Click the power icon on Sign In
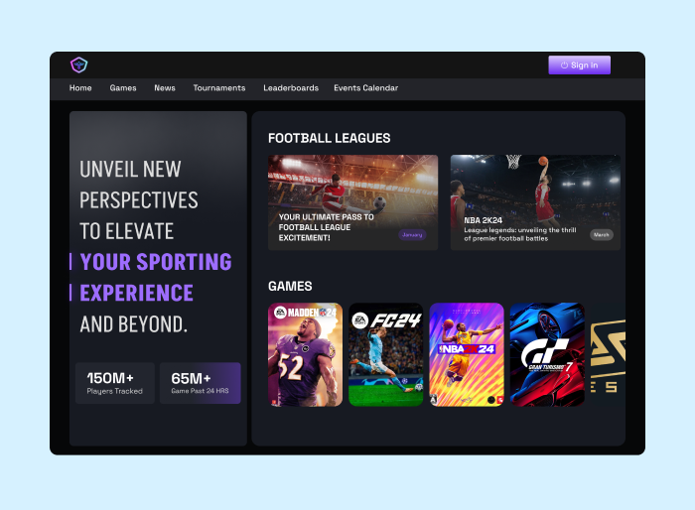Screen dimensions: 695x510 tap(564, 65)
